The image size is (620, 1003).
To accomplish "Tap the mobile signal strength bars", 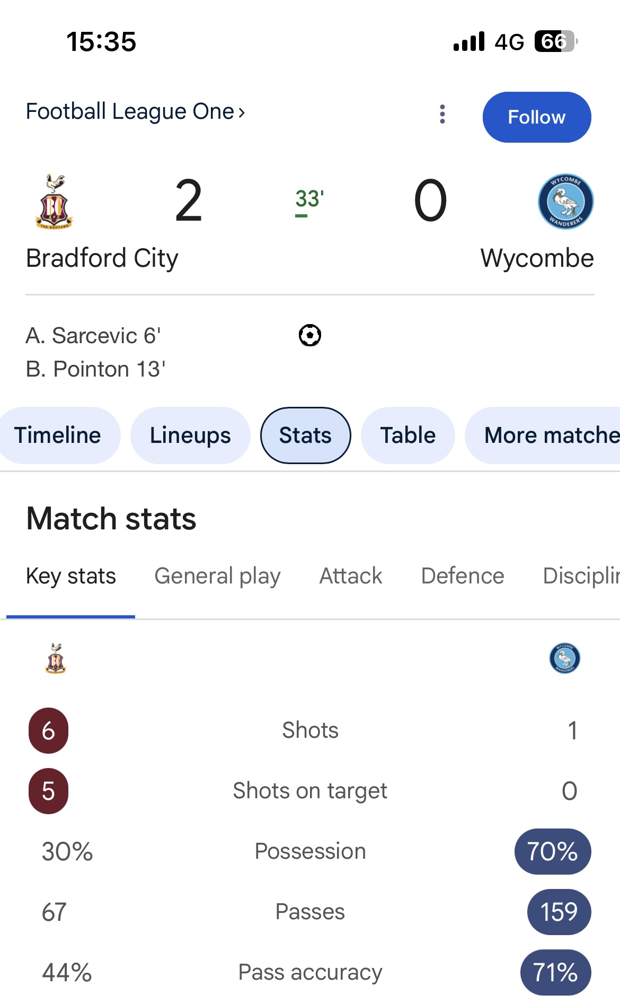I will pyautogui.click(x=469, y=41).
